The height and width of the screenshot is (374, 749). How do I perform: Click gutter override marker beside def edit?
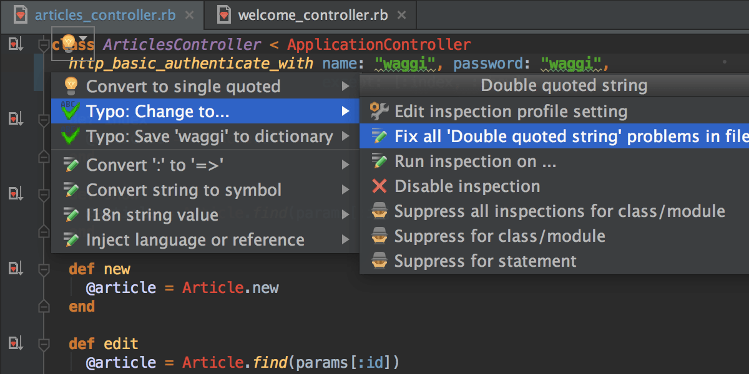[x=15, y=343]
